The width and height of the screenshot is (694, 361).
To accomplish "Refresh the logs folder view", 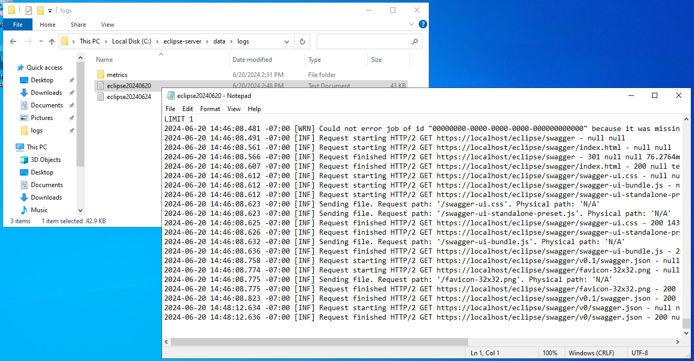I will coord(302,41).
